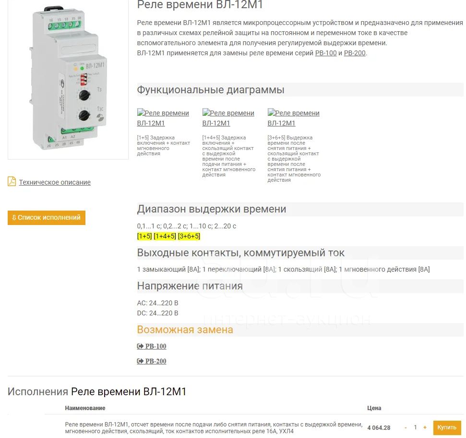Open the second diagram image [1+4+5]
The width and height of the screenshot is (466, 438).
click(228, 118)
